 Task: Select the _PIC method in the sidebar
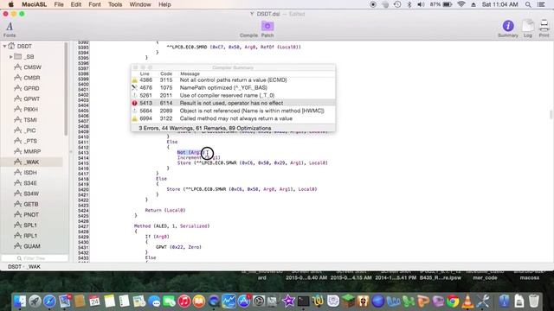point(29,130)
